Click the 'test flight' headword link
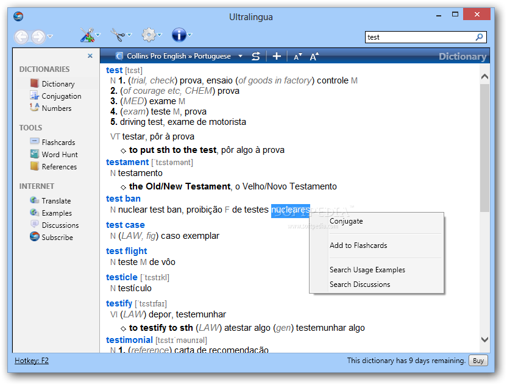The image size is (507, 385). pos(126,251)
